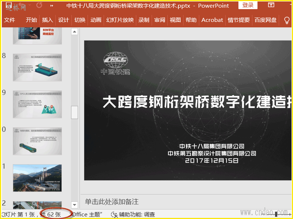The width and height of the screenshot is (293, 219).
Task: Select the 切换 ribbon tab
Action: [x=80, y=20]
